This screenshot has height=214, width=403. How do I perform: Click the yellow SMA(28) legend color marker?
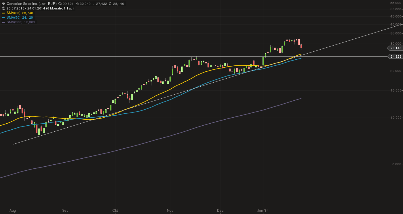pos(3,13)
